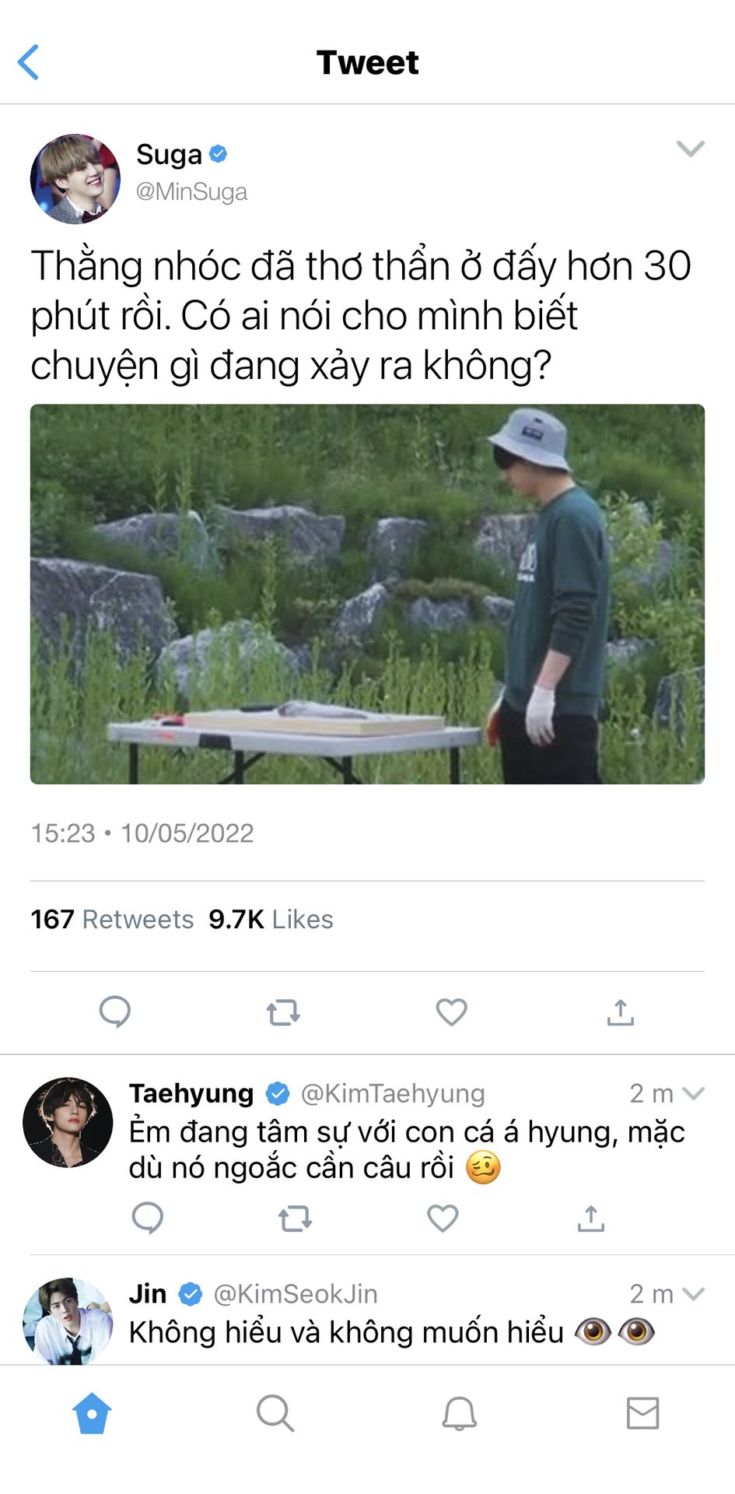Retweet Taehyung's reply
The image size is (735, 1494).
295,1218
